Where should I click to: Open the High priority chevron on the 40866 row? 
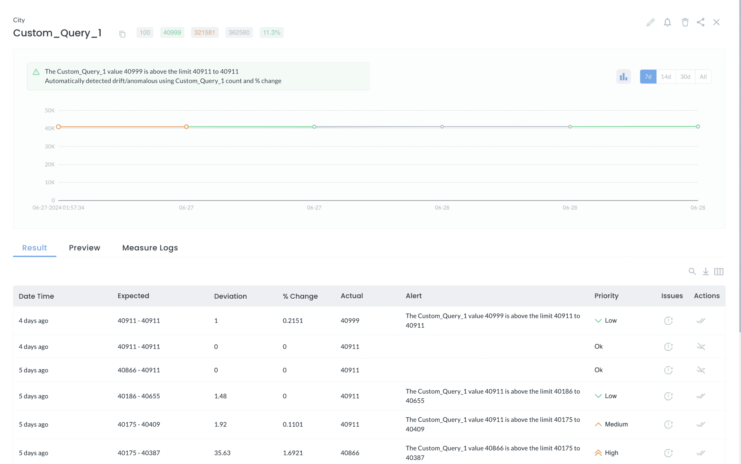pyautogui.click(x=598, y=452)
